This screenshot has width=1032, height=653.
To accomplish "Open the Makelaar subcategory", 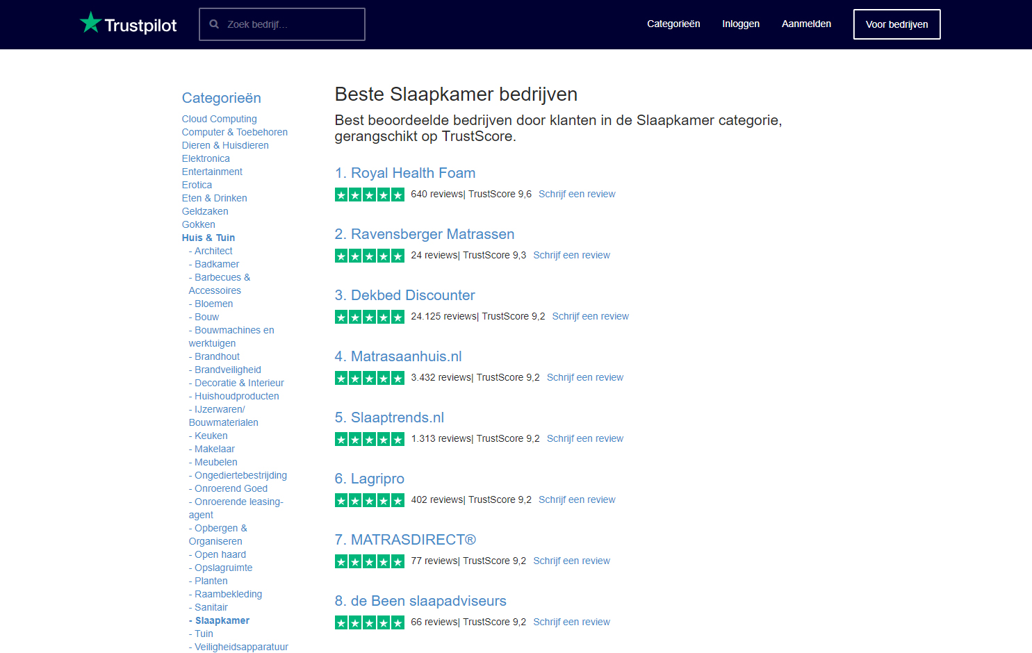I will [212, 449].
